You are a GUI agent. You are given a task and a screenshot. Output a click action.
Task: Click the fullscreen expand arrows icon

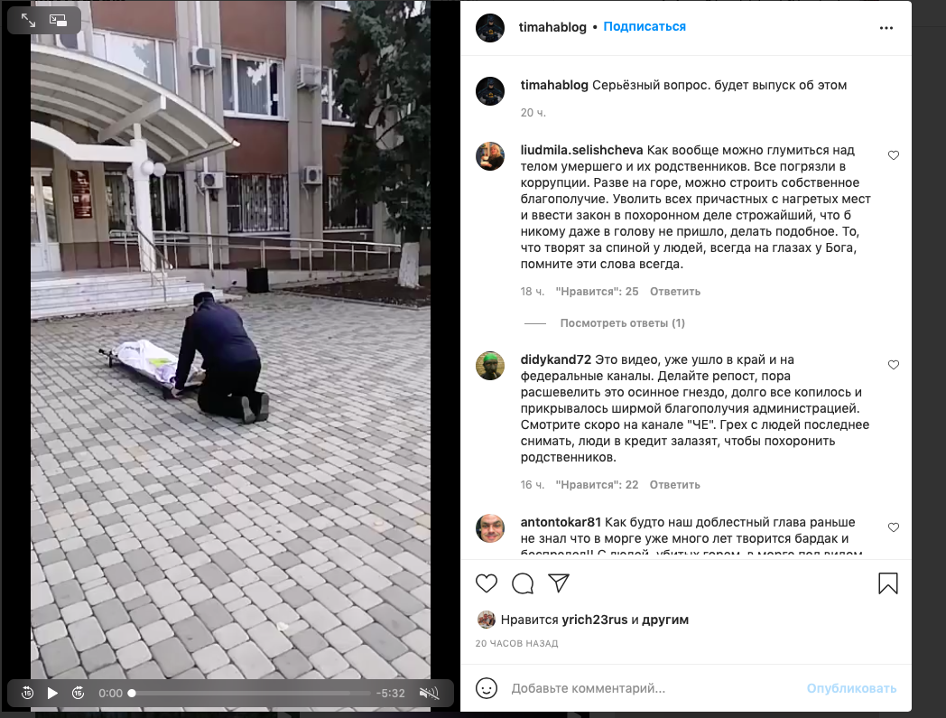point(28,21)
